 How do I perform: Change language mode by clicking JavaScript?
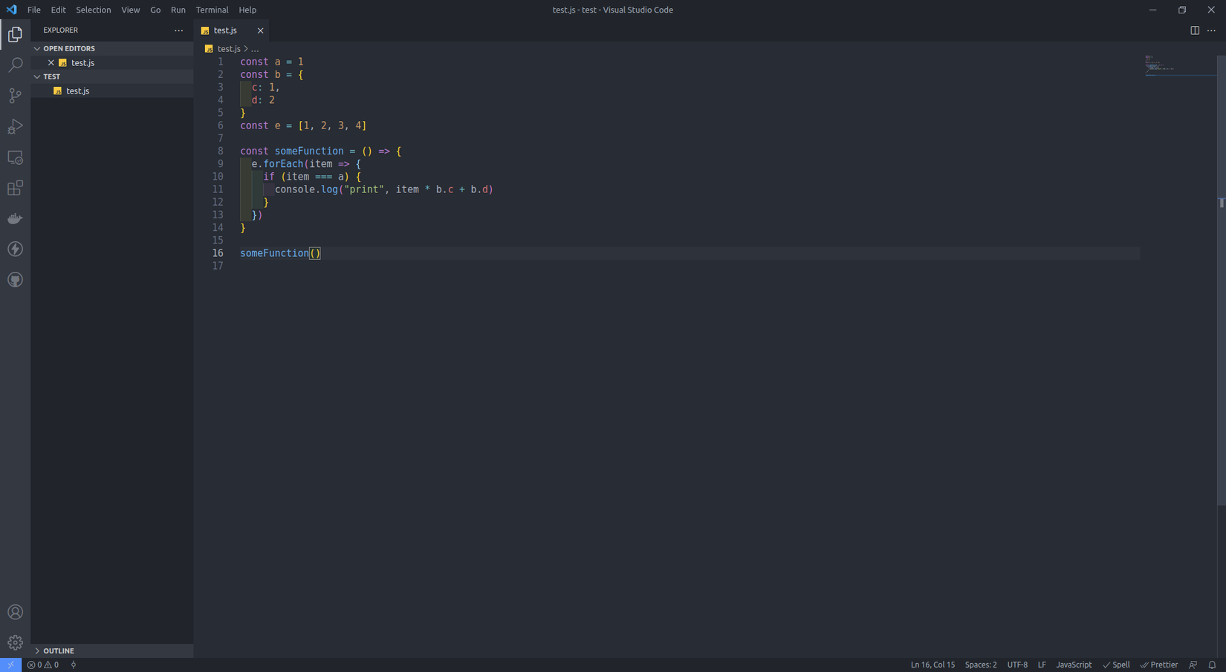pyautogui.click(x=1073, y=665)
